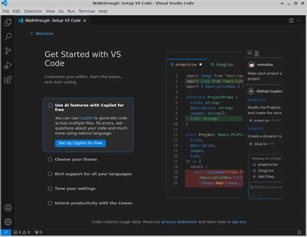Toggle Unlock productivity step circle
Viewport: 307px width, 237px height.
tap(50, 203)
